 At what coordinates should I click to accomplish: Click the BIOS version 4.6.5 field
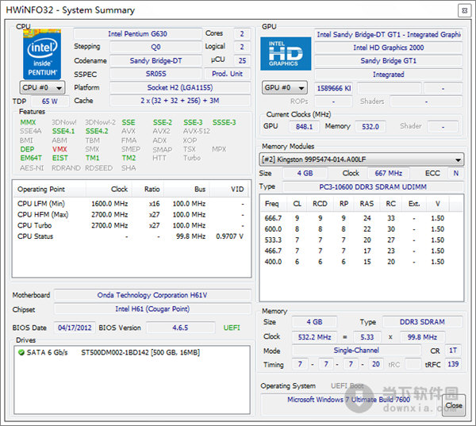(x=180, y=328)
